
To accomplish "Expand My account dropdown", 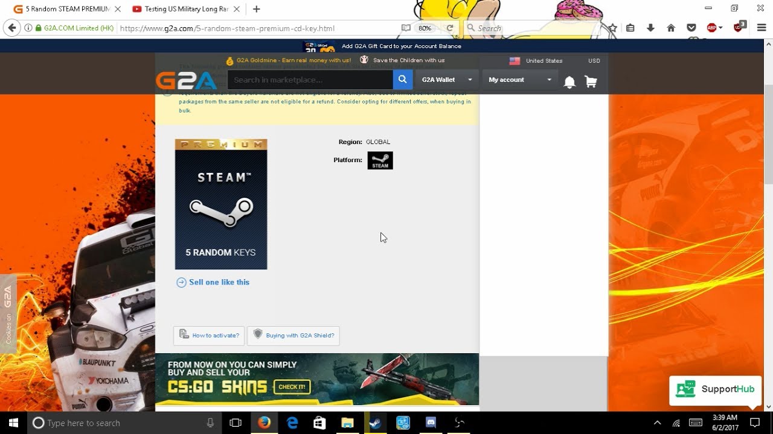I will pos(519,80).
